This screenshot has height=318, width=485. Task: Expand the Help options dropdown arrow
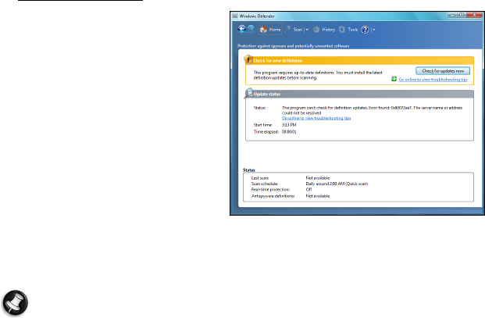(x=374, y=30)
